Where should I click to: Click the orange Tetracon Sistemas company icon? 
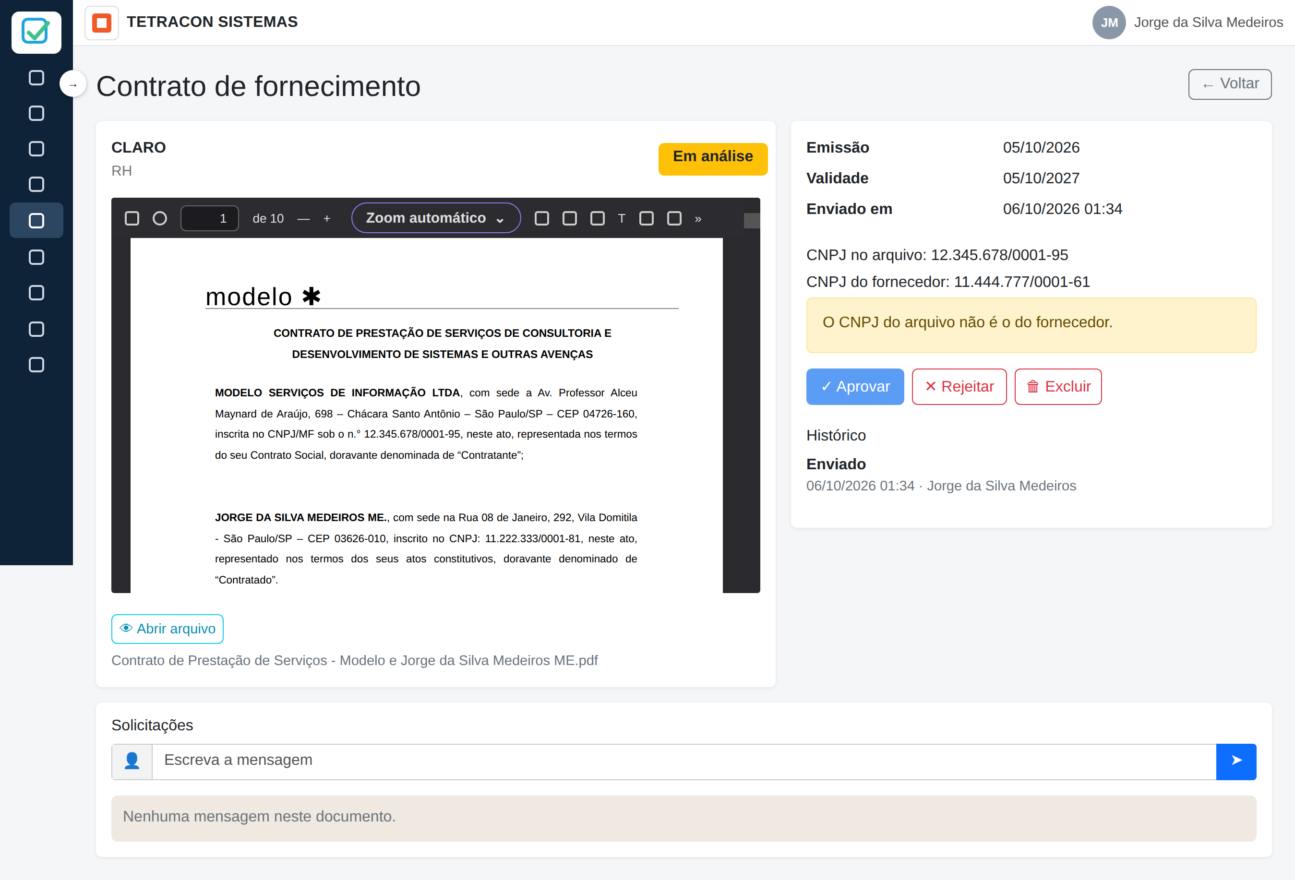point(101,23)
